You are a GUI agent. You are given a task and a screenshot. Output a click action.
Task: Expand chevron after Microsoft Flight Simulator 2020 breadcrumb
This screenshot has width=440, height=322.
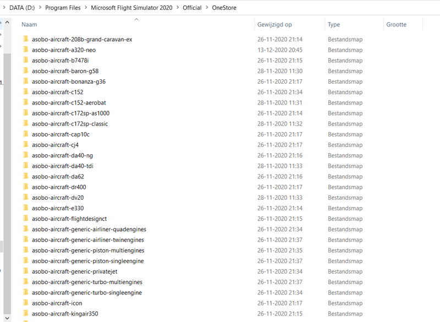click(x=178, y=8)
